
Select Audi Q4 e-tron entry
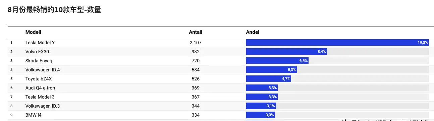pyautogui.click(x=40, y=88)
